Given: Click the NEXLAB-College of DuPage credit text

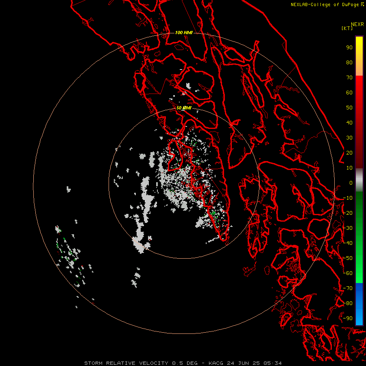Looking at the screenshot, I should tap(325, 4).
